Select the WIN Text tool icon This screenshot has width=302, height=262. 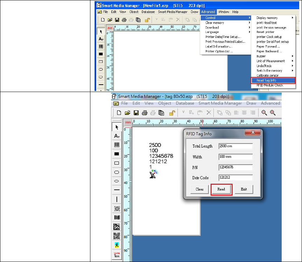point(117,255)
